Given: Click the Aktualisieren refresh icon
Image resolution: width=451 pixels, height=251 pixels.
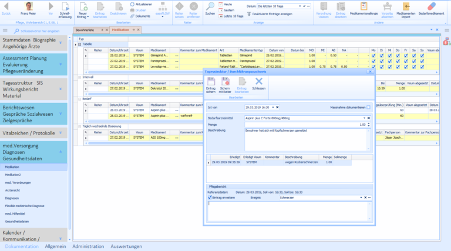Looking at the screenshot, I should [131, 4].
